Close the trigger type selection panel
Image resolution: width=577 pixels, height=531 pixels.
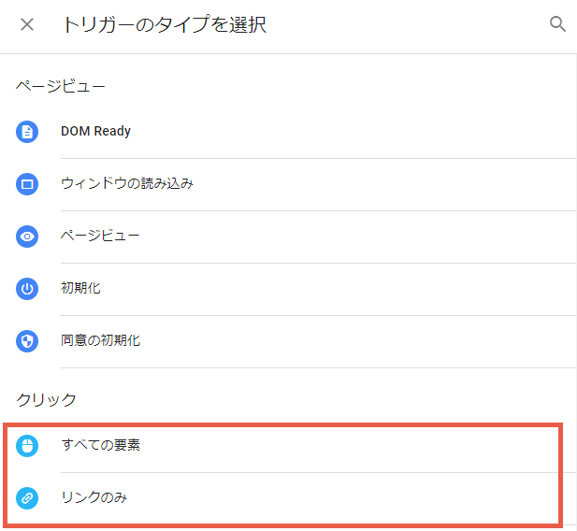pyautogui.click(x=27, y=24)
